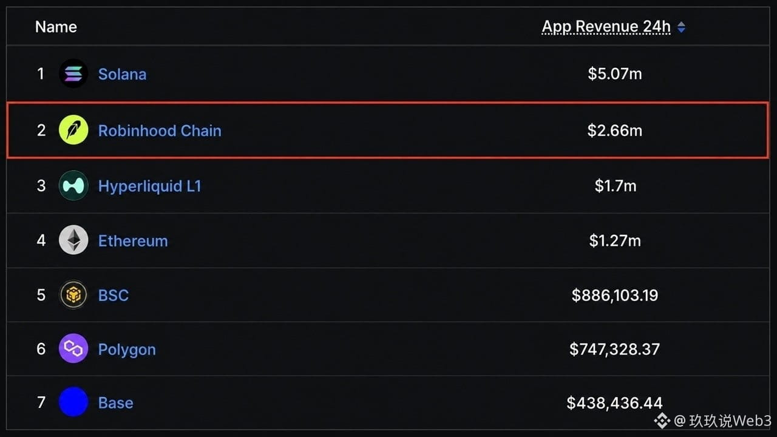
Task: Open the Ethereum chain link
Action: [133, 240]
